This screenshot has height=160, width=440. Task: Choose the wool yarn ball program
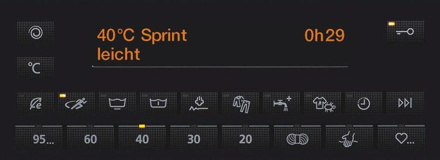pyautogui.click(x=297, y=137)
